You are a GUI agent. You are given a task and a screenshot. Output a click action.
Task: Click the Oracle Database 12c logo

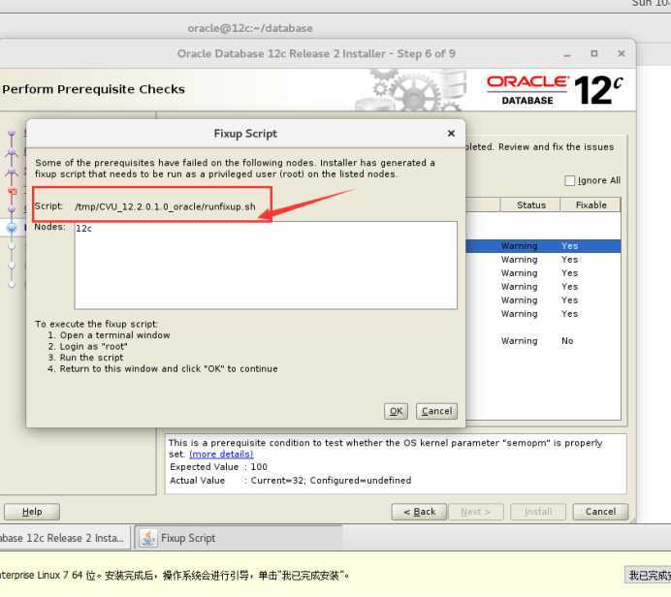555,90
